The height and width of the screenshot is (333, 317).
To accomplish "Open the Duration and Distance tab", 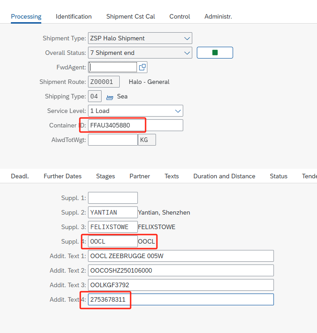I will (224, 176).
